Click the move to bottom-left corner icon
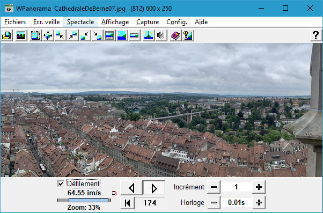The height and width of the screenshot is (213, 323). pos(85,35)
